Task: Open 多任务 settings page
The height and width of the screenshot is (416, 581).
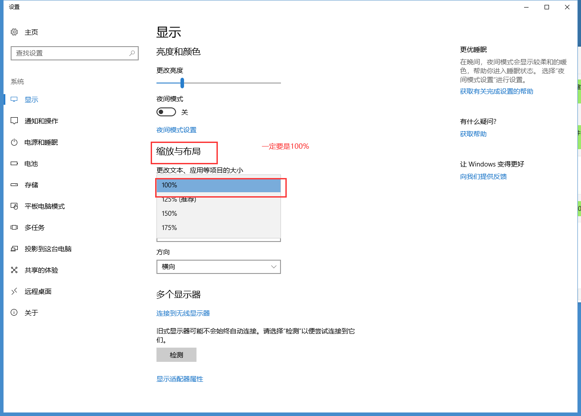Action: click(x=35, y=228)
